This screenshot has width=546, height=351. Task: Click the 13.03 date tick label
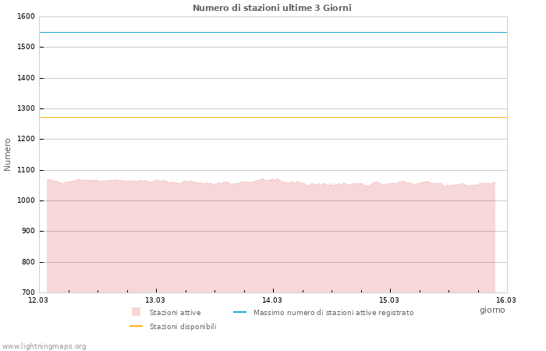pos(155,300)
